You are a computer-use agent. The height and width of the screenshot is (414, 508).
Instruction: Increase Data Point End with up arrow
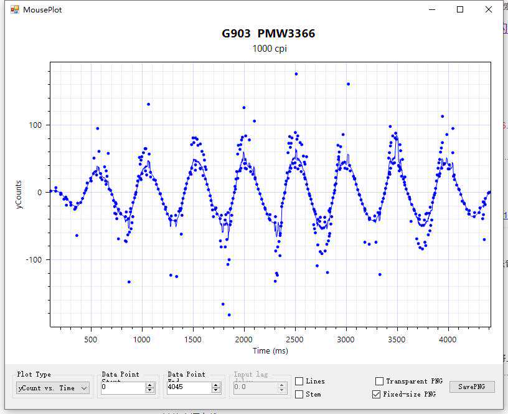coord(216,385)
